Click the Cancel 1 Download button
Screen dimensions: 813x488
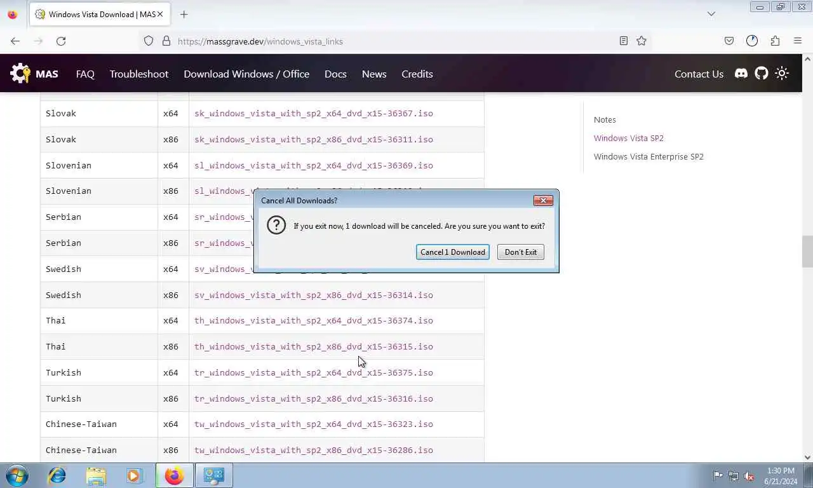[453, 252]
